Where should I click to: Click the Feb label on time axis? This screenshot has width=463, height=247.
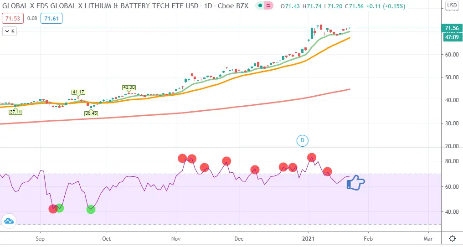click(368, 239)
